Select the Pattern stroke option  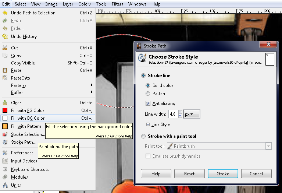click(148, 94)
